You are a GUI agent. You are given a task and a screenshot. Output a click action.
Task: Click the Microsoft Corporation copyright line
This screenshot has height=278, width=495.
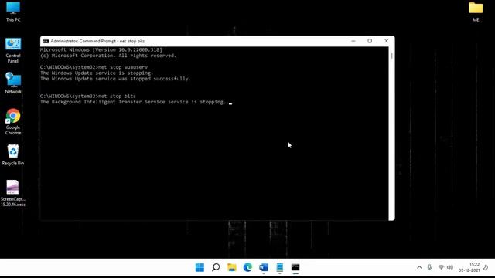click(x=108, y=56)
